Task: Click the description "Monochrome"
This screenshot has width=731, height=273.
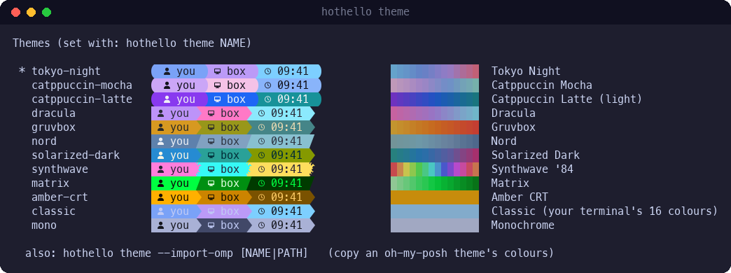Action: pos(522,225)
